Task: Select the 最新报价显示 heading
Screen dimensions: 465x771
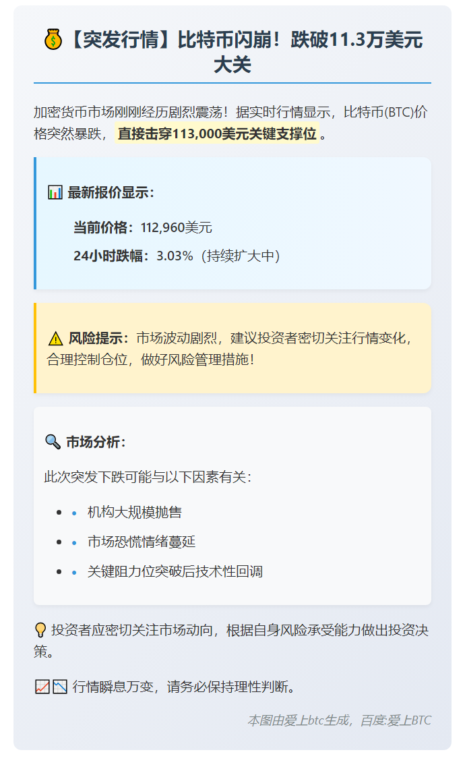Action: click(111, 193)
